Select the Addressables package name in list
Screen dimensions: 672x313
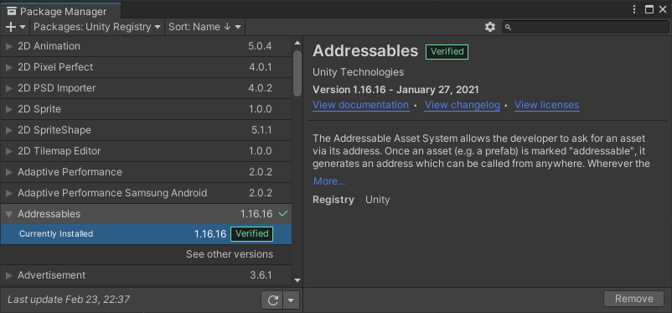49,214
